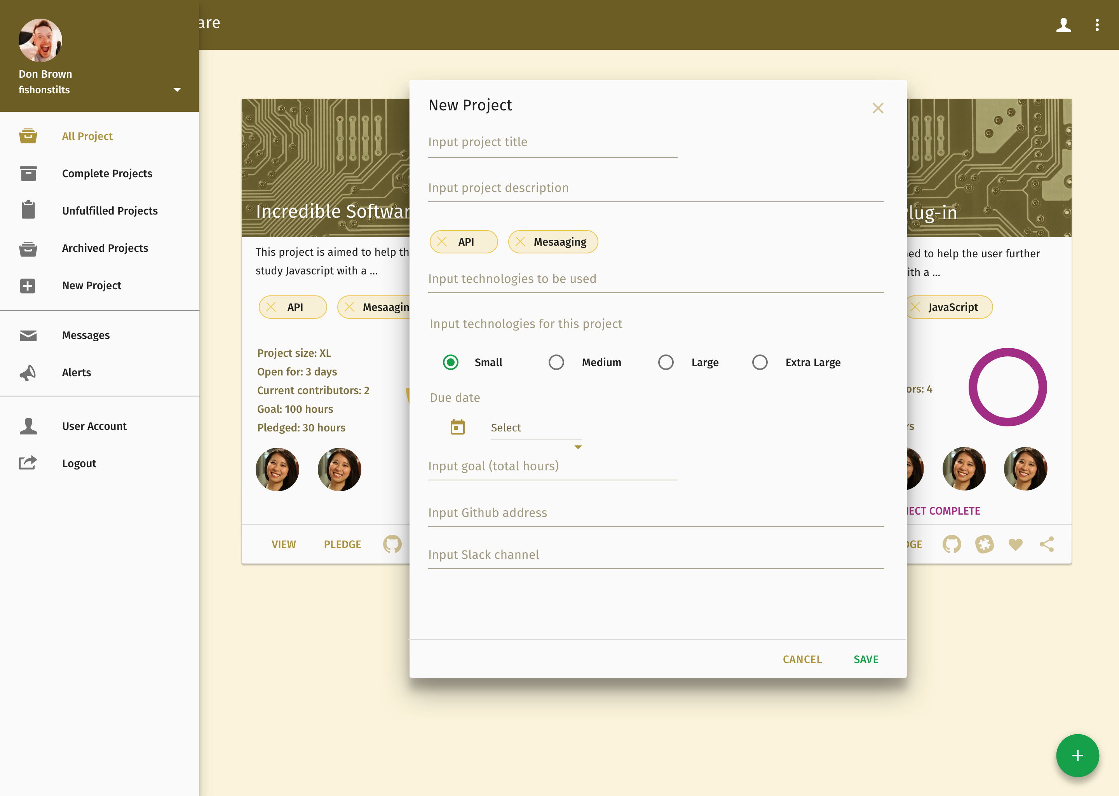Viewport: 1119px width, 796px height.
Task: Select the Extra Large project size radio
Action: tap(760, 362)
